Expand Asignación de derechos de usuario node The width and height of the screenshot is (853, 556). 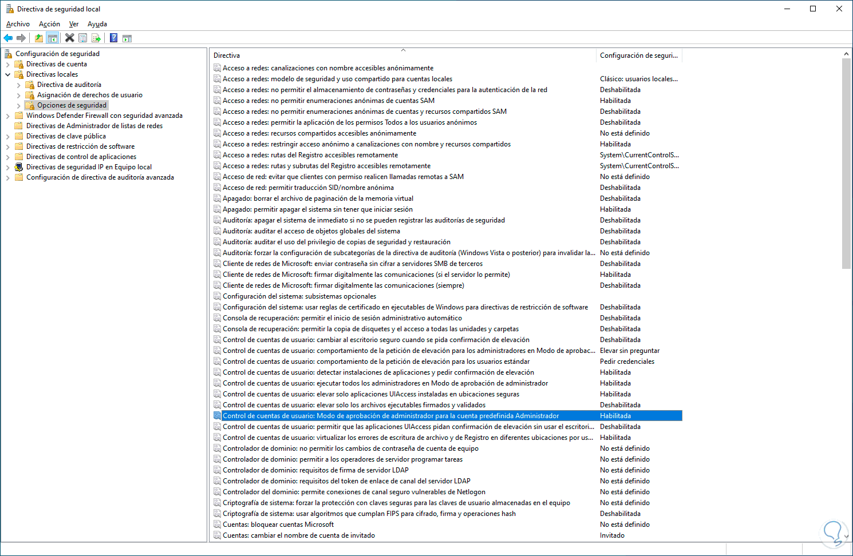click(19, 95)
